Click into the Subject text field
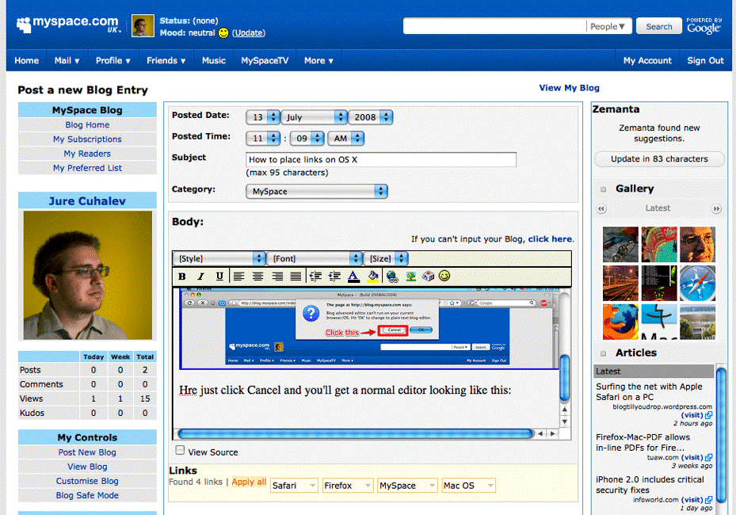This screenshot has height=515, width=736. pos(380,159)
